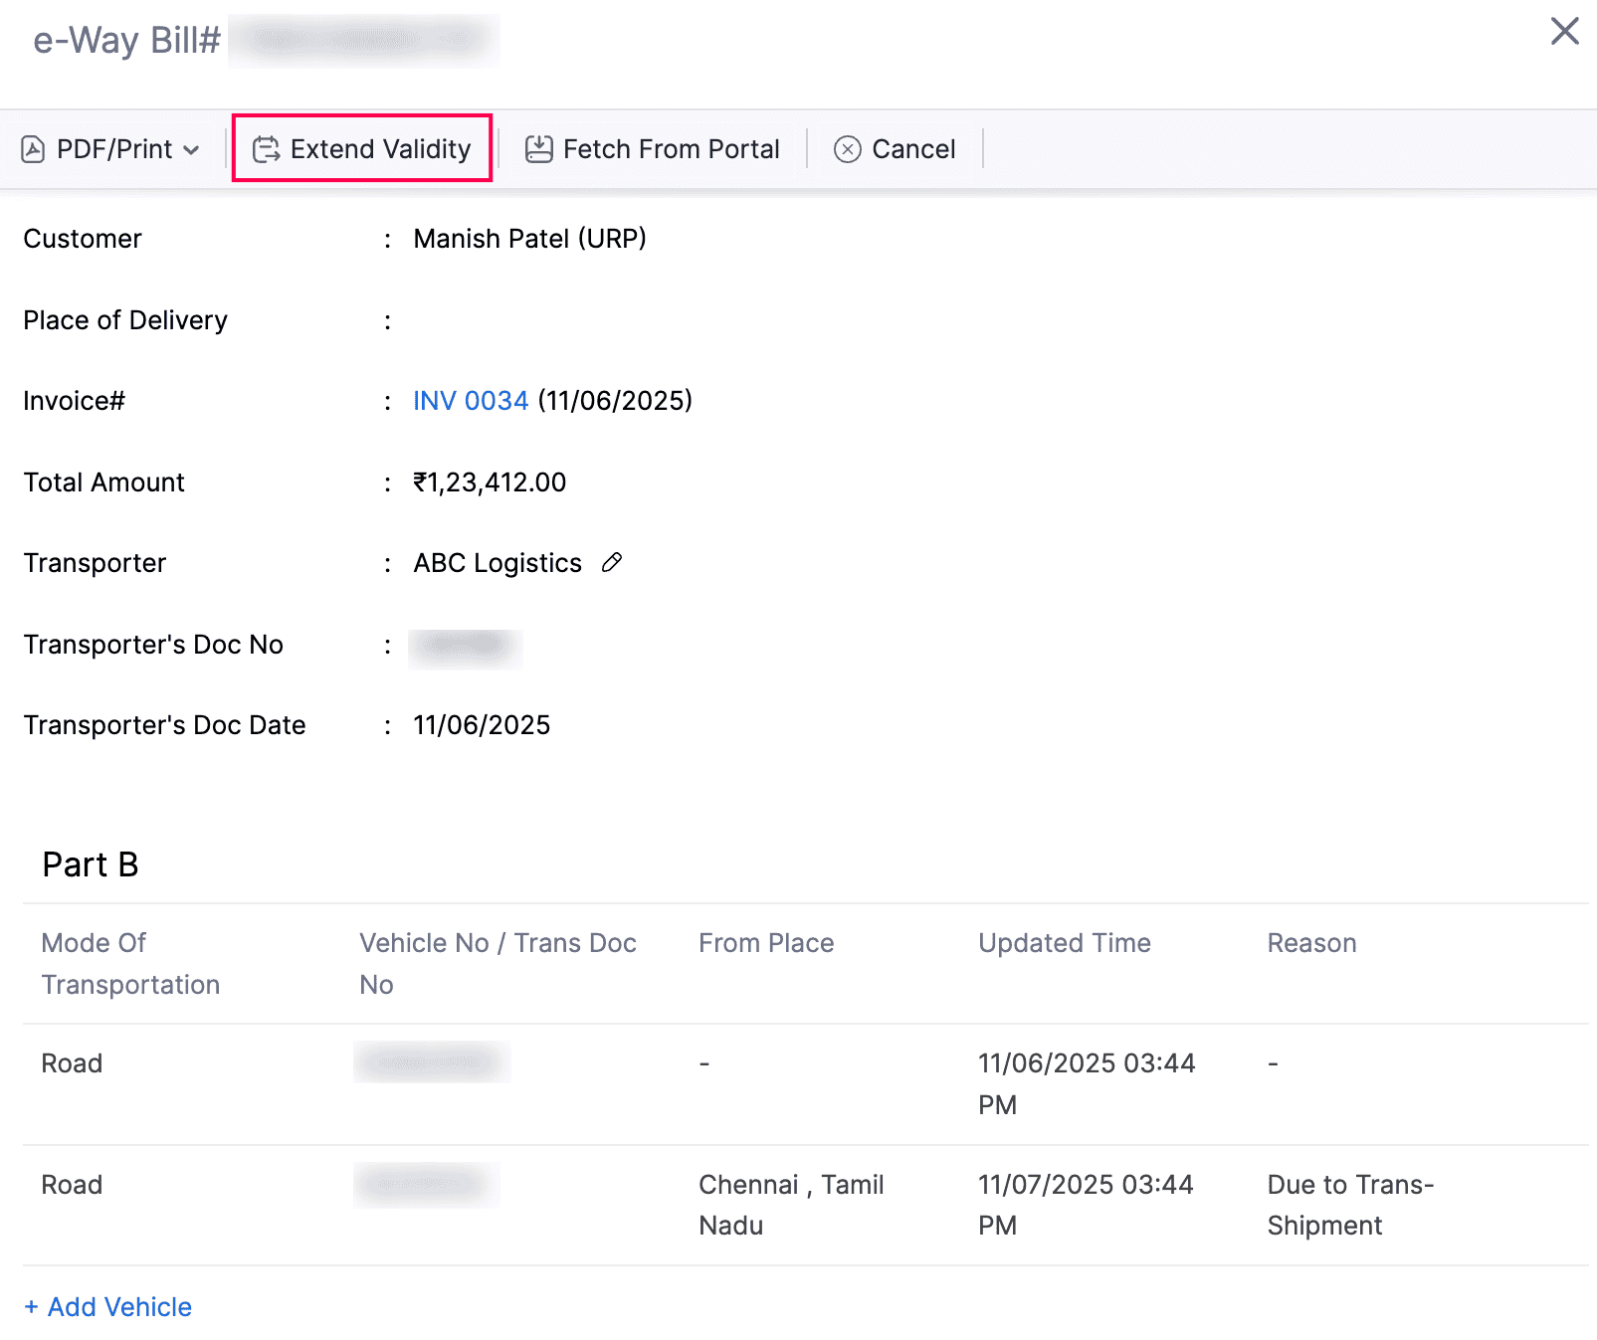Open invoice INV 0034 link
Viewport: 1597px width, 1340px height.
click(x=470, y=401)
